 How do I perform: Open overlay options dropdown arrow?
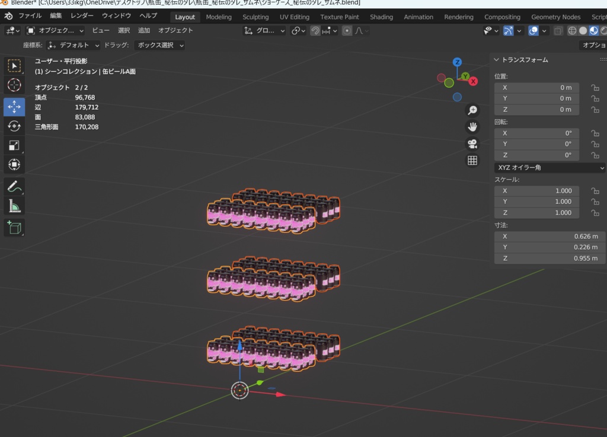point(544,31)
